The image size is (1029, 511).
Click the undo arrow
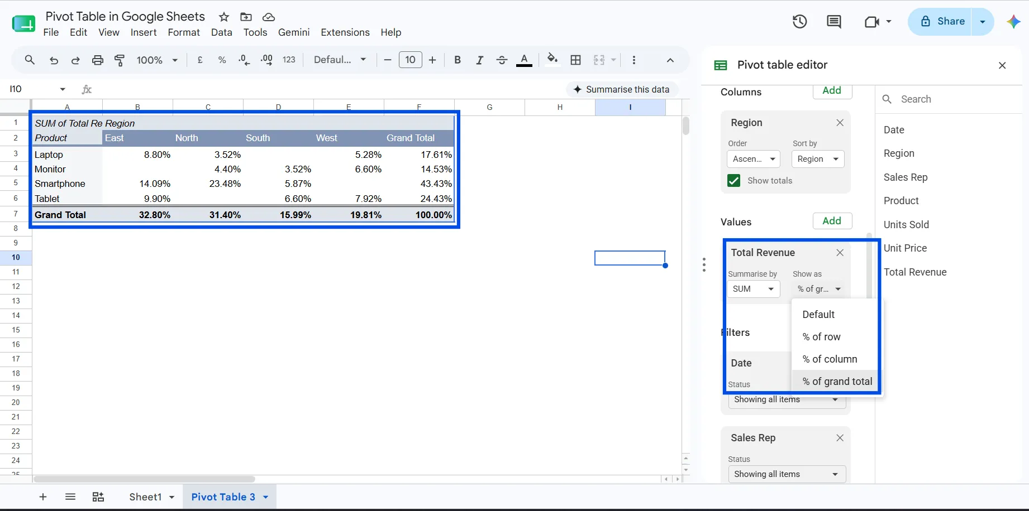(x=54, y=60)
